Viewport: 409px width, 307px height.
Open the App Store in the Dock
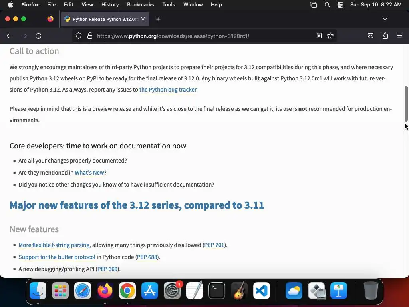150,291
